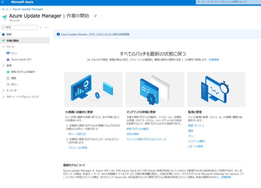Collapse the リソース section
This screenshot has height=188, width=261.
tap(3, 47)
